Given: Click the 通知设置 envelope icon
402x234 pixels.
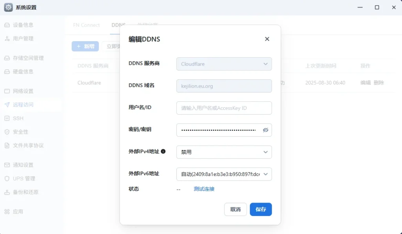Looking at the screenshot, I should click(x=7, y=165).
